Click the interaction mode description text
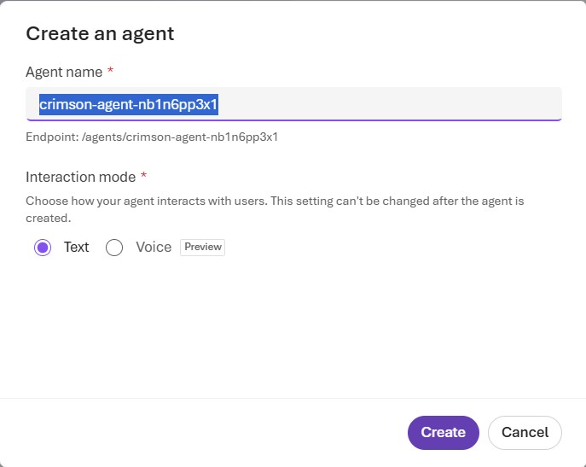 tap(275, 209)
